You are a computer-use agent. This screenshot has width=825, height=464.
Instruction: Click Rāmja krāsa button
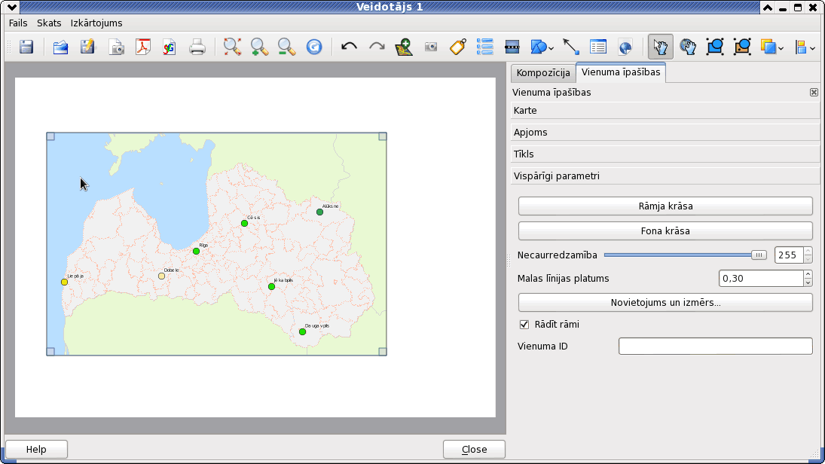[665, 206]
